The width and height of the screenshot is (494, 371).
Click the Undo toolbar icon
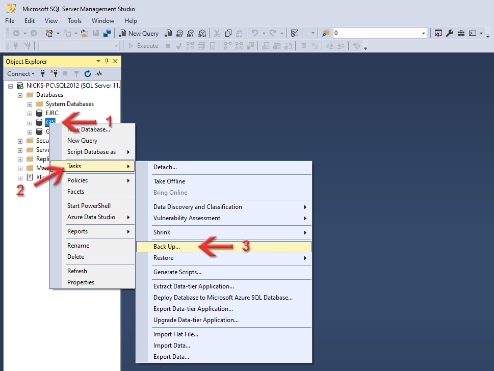pos(255,33)
